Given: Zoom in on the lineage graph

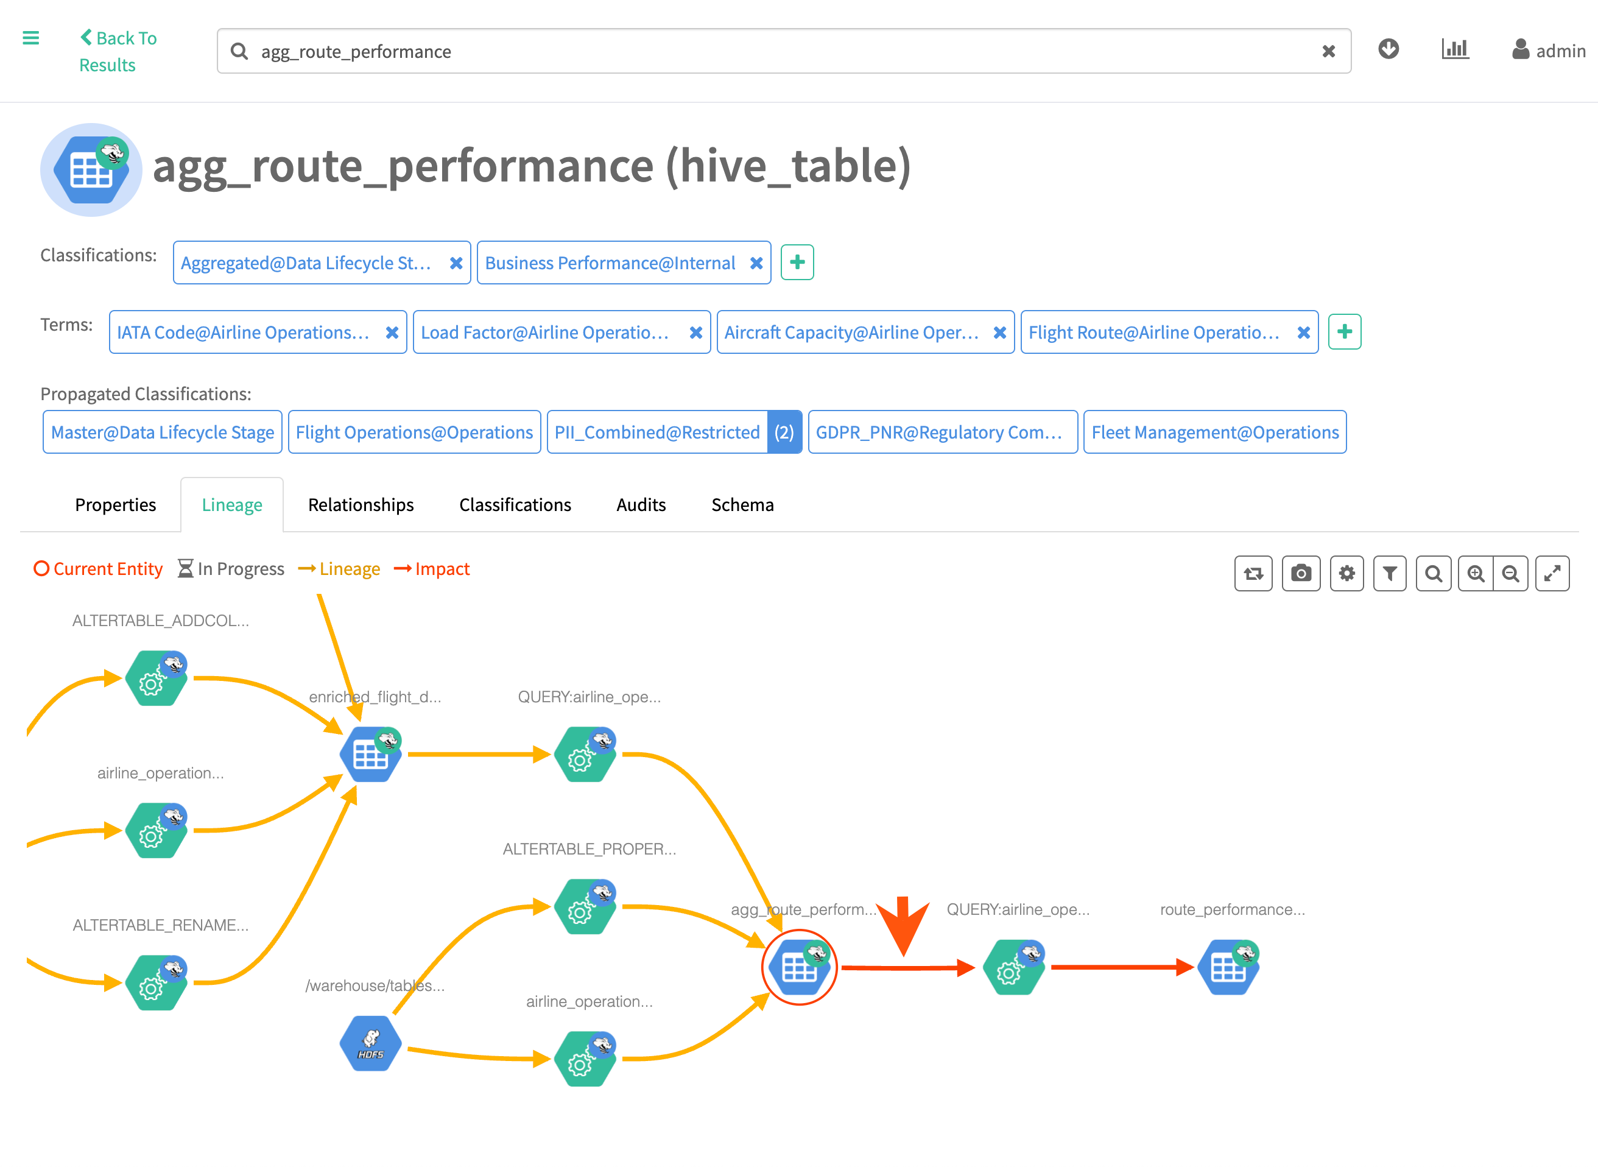Looking at the screenshot, I should [1475, 573].
